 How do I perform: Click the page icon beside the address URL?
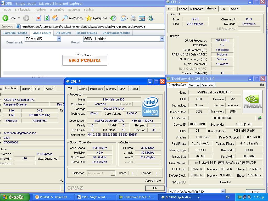(x=19, y=26)
